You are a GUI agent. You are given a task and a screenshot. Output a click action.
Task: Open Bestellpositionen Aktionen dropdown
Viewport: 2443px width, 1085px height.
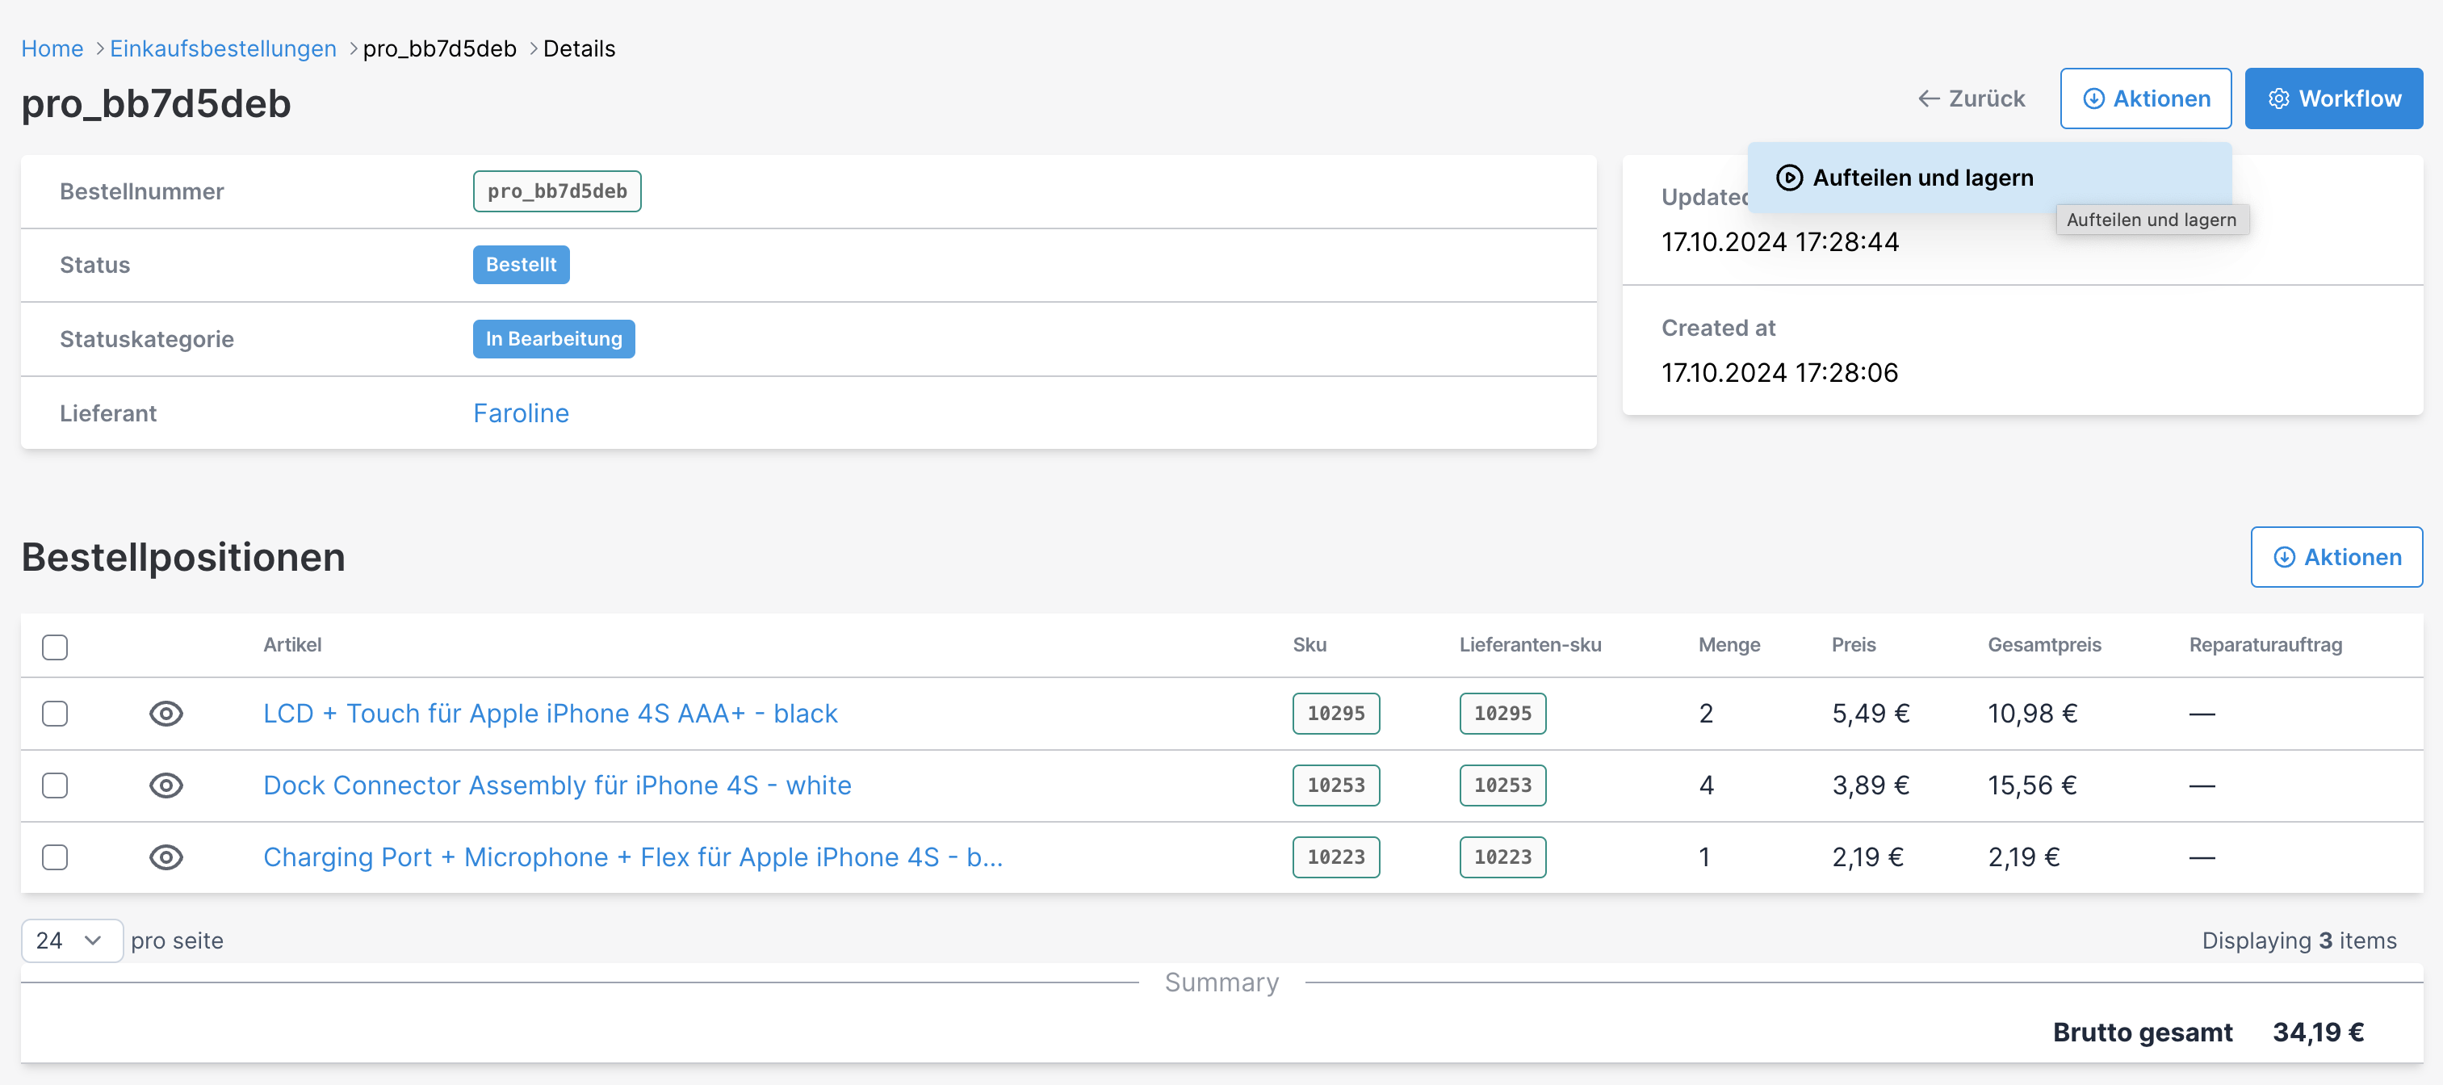[x=2336, y=558]
